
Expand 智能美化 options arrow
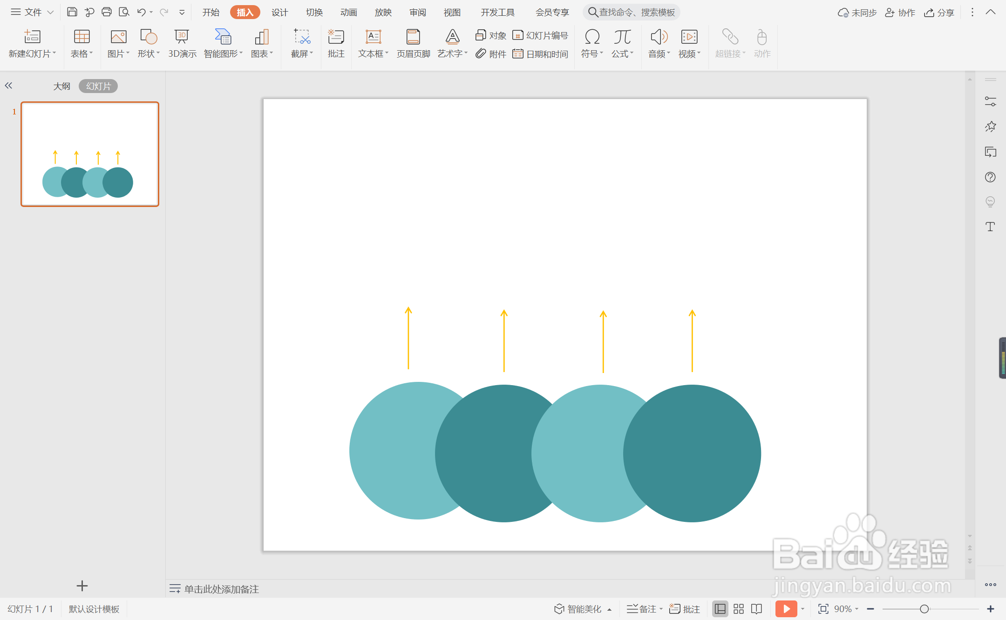[x=609, y=609]
